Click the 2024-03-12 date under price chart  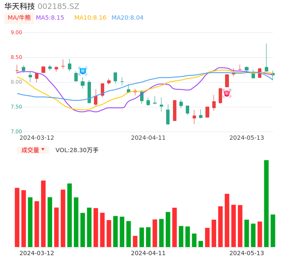(x=37, y=138)
